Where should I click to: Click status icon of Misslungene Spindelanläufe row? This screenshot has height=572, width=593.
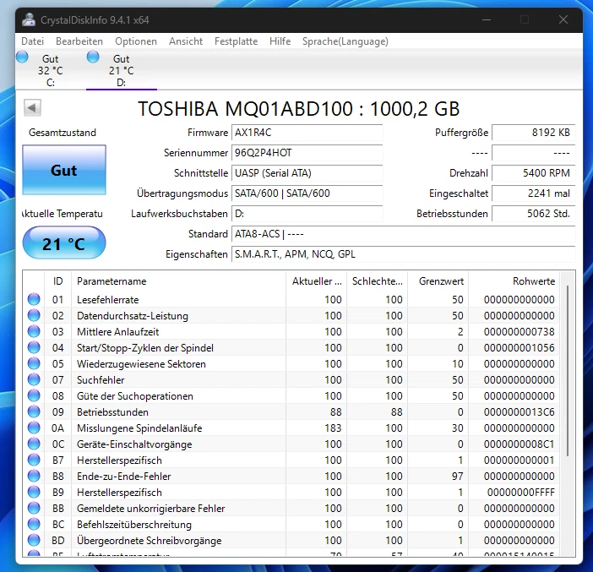[x=34, y=428]
